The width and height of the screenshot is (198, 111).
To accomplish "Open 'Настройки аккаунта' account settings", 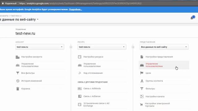I will (x=32, y=57).
